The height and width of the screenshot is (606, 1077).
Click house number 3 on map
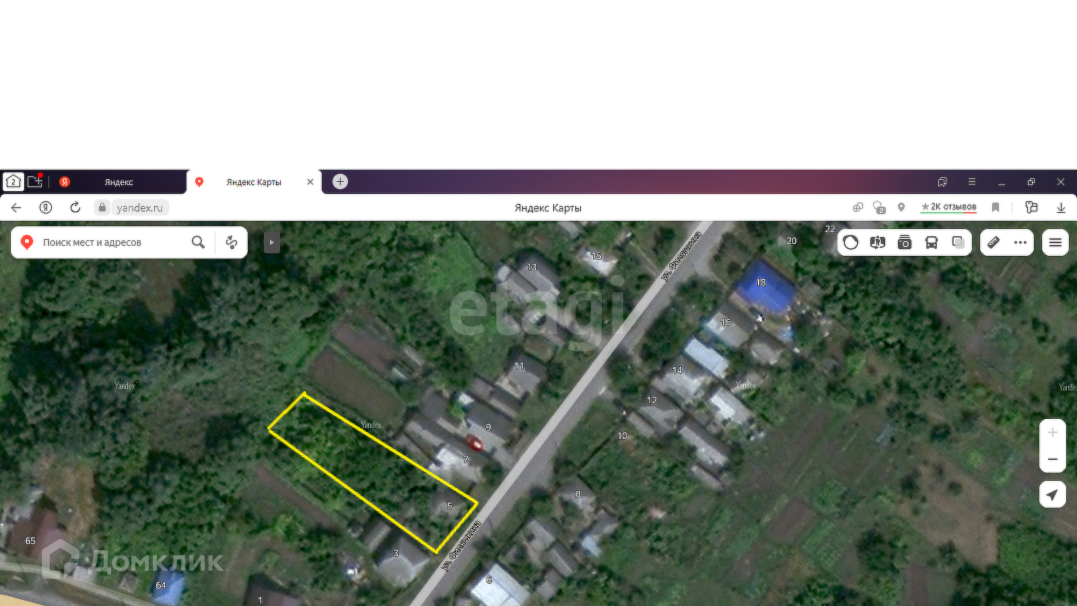click(396, 553)
